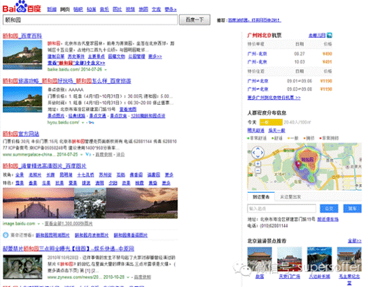373x287 pixels.
Task: Open the 颐和园_百度百科 result title
Action: click(22, 36)
